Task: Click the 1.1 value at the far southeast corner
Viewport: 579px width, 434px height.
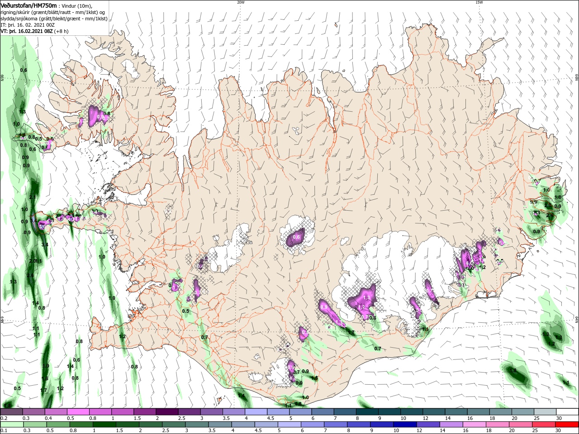Action: pos(565,382)
